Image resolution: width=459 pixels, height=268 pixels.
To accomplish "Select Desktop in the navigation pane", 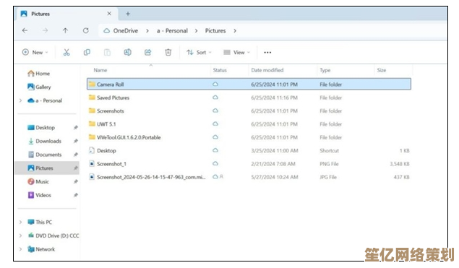I will coord(41,128).
